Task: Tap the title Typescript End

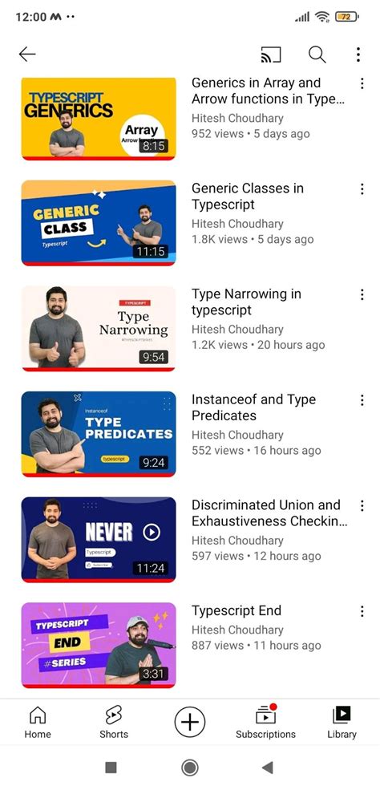Action: point(236,610)
